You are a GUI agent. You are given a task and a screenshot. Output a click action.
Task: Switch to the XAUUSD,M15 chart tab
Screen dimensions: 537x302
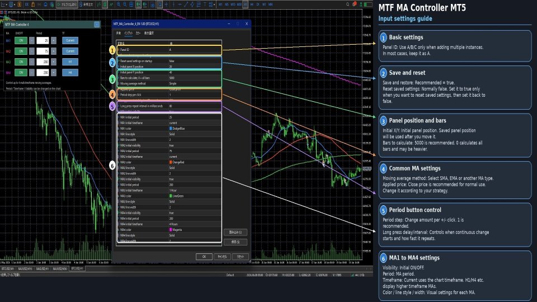(25, 269)
